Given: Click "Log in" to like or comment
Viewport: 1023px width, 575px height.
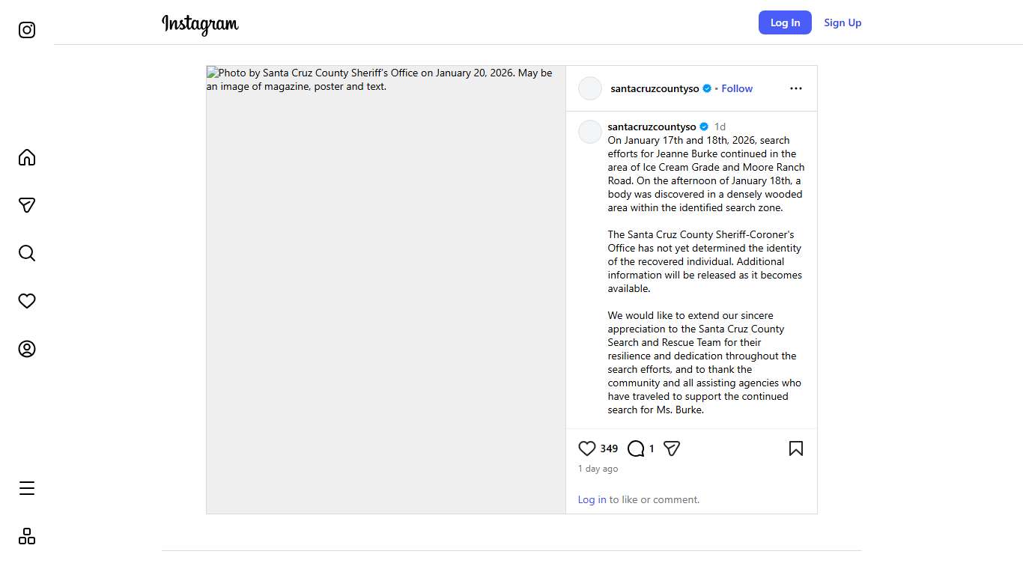Looking at the screenshot, I should click(592, 499).
